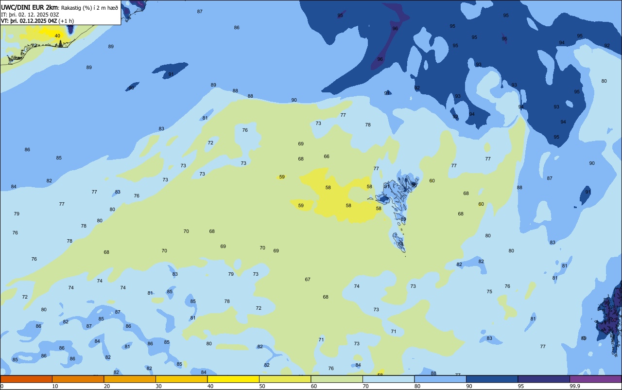622x390 pixels.
Task: Click the 30–40 golden legend swatch
Action: [181, 379]
